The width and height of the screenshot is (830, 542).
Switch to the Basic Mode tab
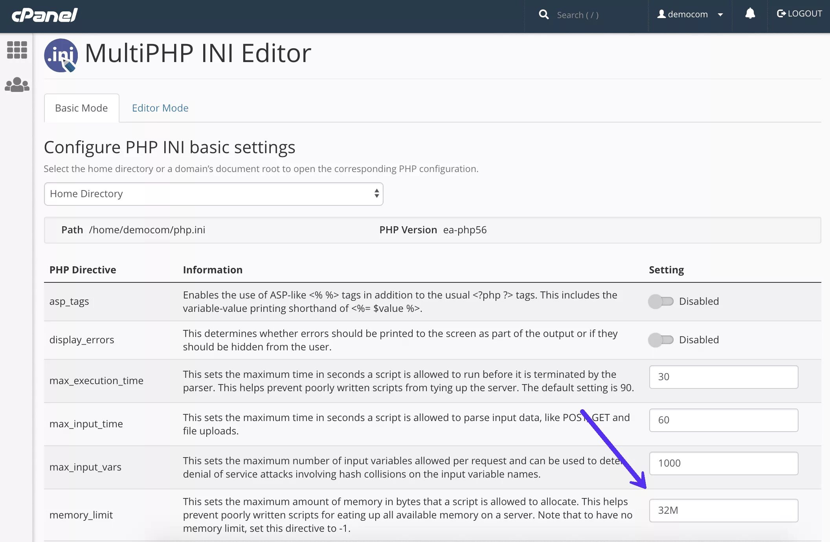(x=81, y=108)
